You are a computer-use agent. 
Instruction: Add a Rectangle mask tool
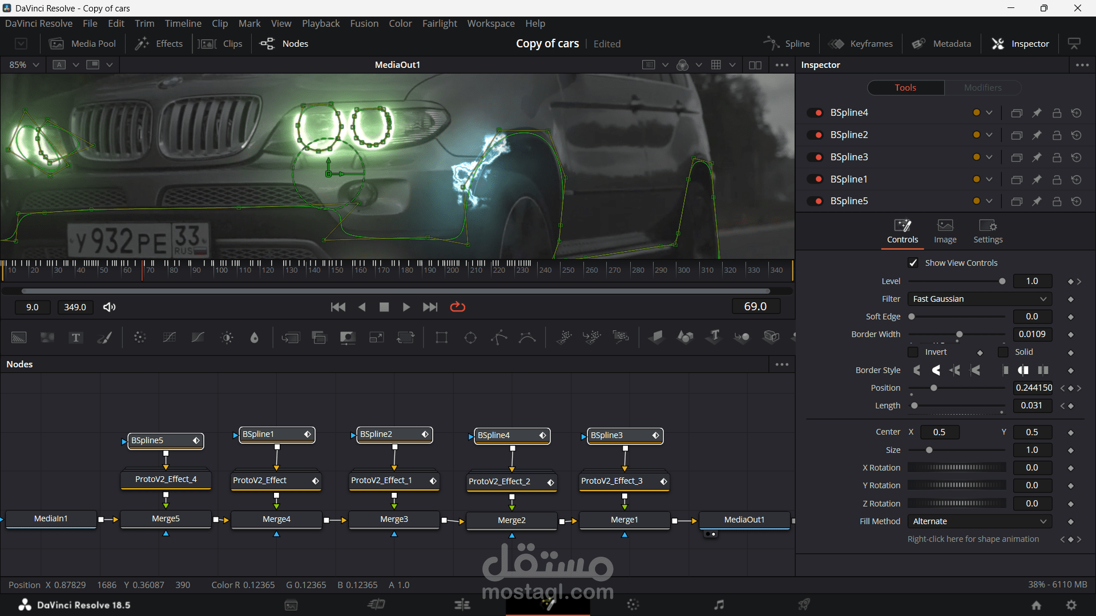tap(441, 338)
